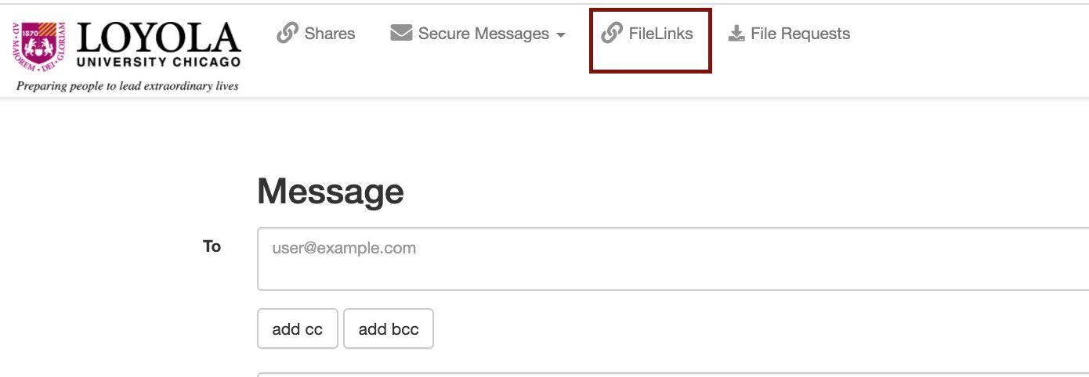Click the download-tray icon beside File Requests
This screenshot has height=377, width=1089.
(x=736, y=34)
